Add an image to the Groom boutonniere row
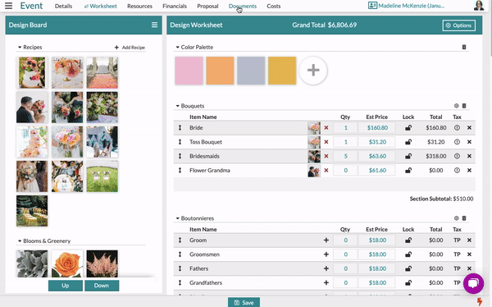 point(326,240)
